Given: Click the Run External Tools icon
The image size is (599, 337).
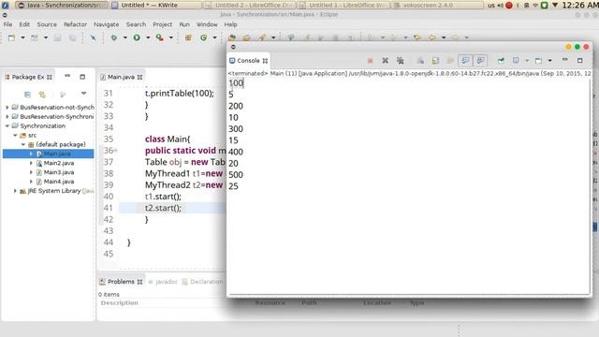Looking at the screenshot, I should tap(160, 37).
